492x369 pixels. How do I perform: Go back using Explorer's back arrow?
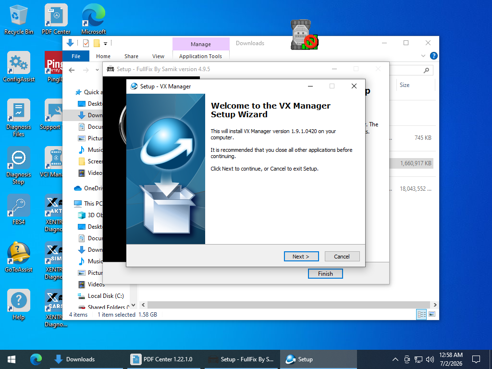(72, 70)
